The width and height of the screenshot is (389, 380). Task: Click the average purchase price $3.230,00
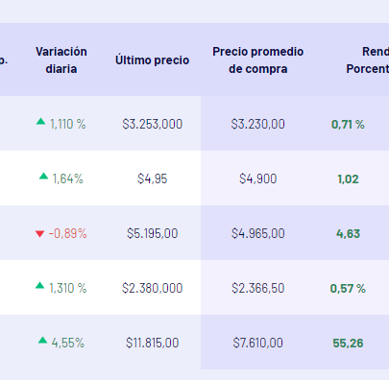[258, 124]
